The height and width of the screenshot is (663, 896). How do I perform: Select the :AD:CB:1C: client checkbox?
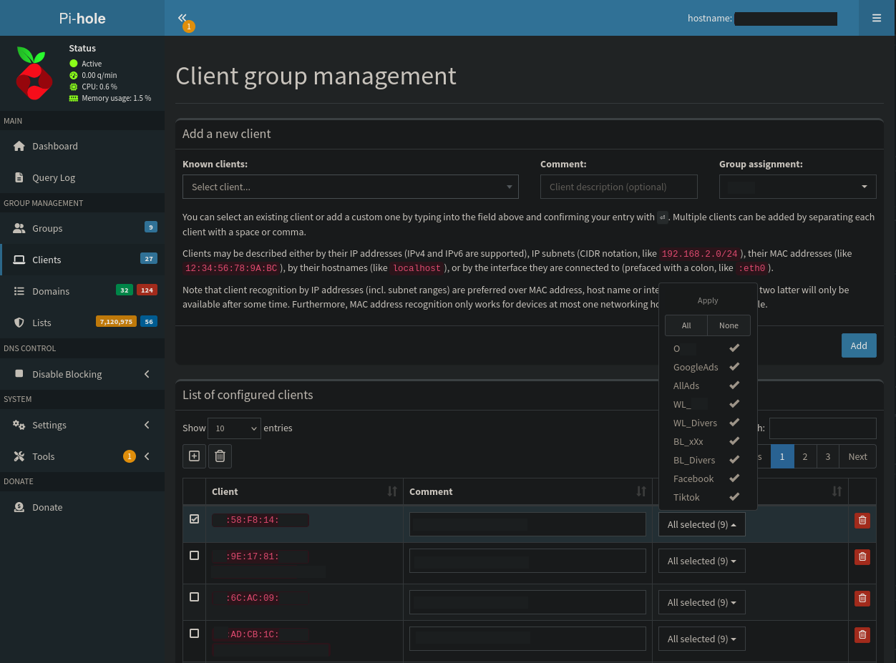tap(194, 633)
